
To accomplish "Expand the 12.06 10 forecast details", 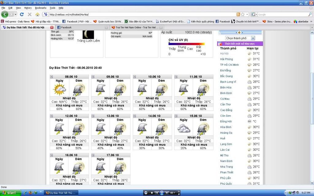I will [x=52, y=116].
